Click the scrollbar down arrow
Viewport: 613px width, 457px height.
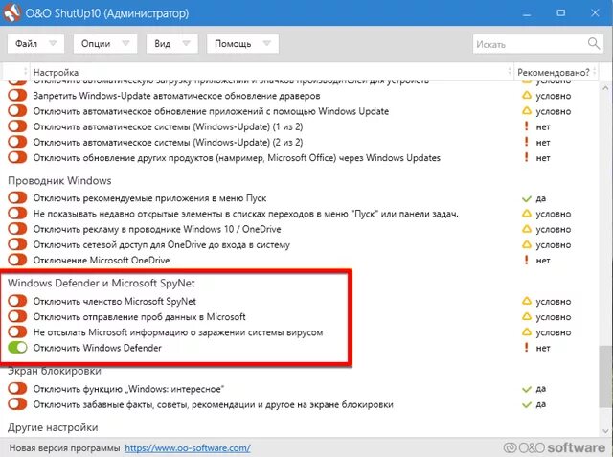click(605, 431)
